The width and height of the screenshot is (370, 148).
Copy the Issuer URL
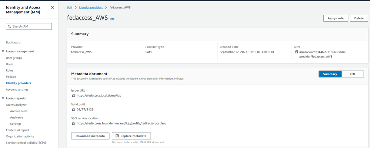click(74, 95)
